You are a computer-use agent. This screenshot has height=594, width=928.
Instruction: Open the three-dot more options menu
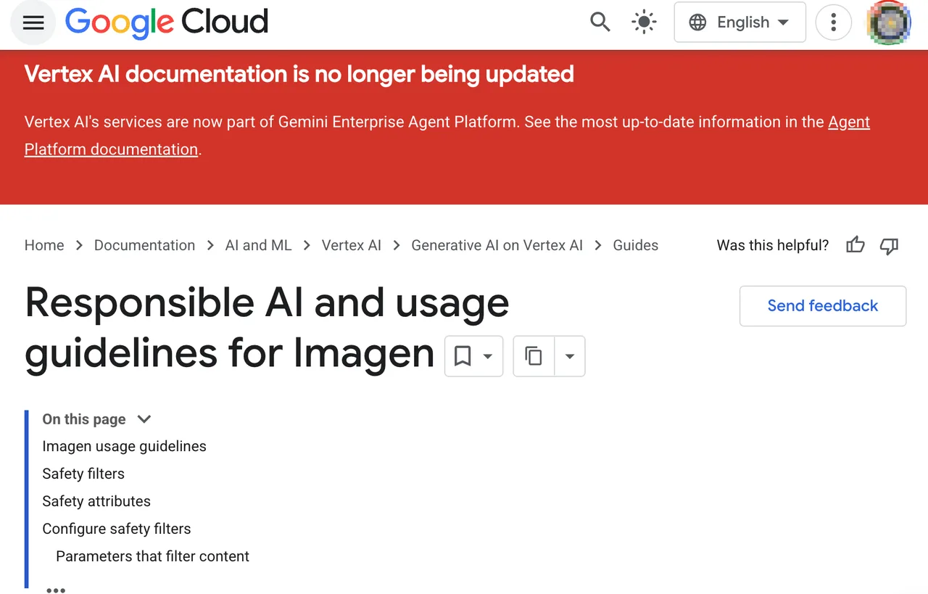click(833, 22)
